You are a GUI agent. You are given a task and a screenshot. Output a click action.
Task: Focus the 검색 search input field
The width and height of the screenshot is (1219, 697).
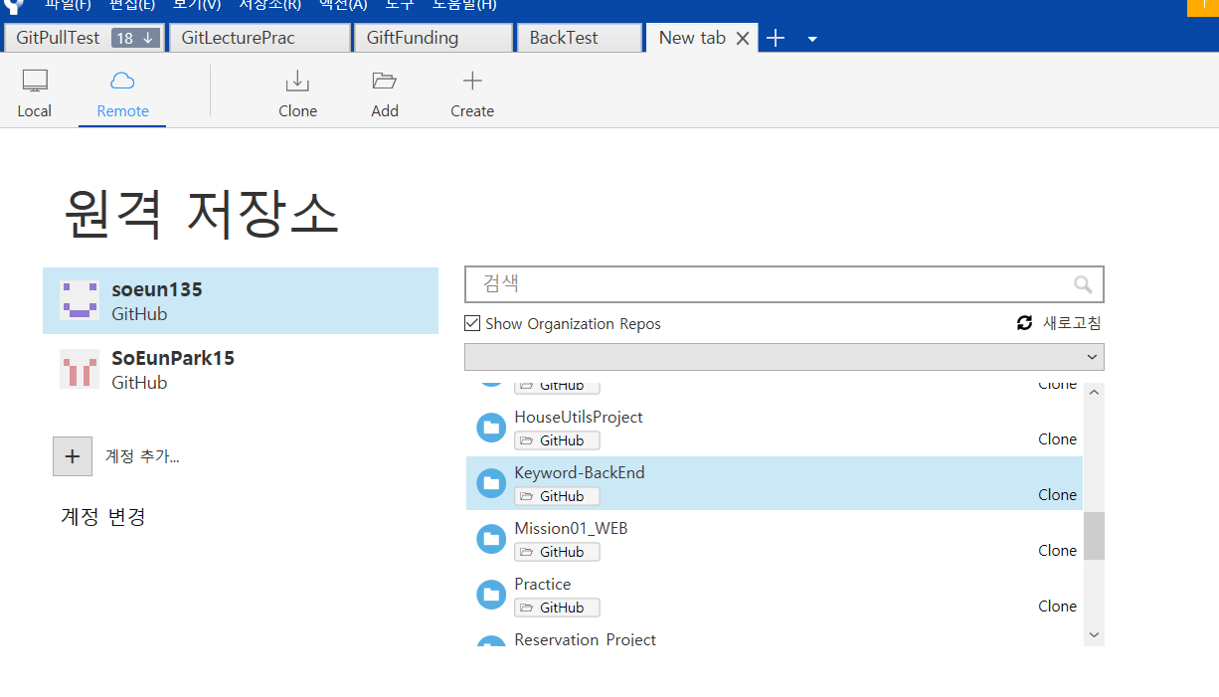click(784, 284)
